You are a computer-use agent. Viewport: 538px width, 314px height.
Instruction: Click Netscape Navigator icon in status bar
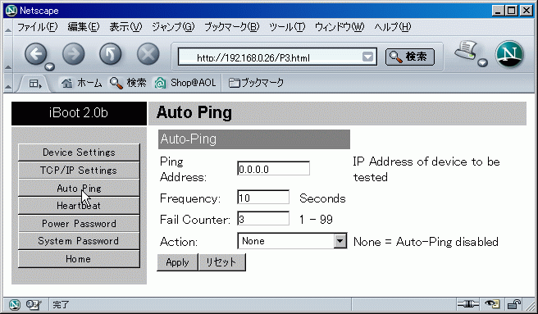(x=15, y=304)
